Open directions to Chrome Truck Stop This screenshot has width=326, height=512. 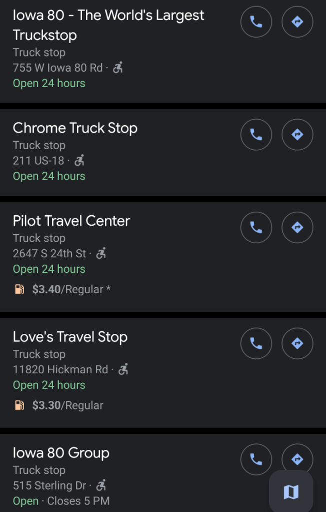click(297, 135)
